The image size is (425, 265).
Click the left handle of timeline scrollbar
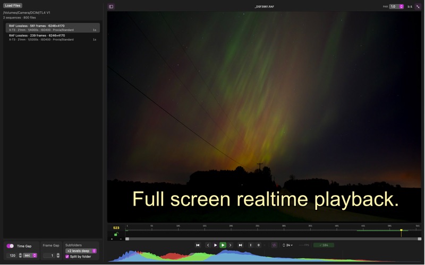[x=127, y=239]
